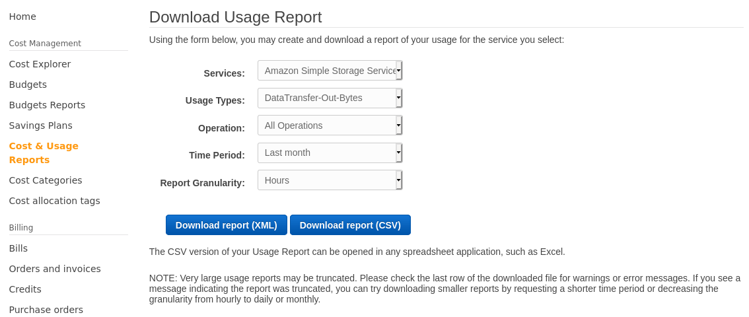This screenshot has width=749, height=317.
Task: Open Budgets Reports link
Action: [x=47, y=105]
